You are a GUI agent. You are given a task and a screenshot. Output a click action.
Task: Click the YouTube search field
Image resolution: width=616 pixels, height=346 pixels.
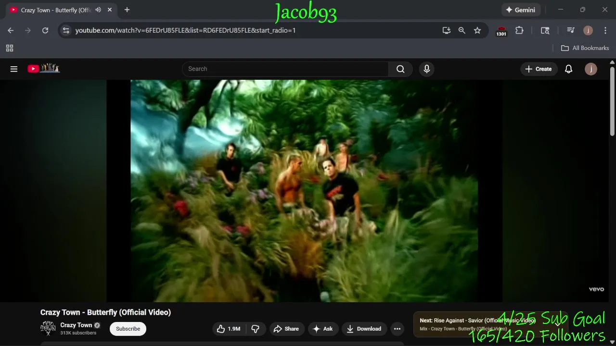[x=285, y=69]
